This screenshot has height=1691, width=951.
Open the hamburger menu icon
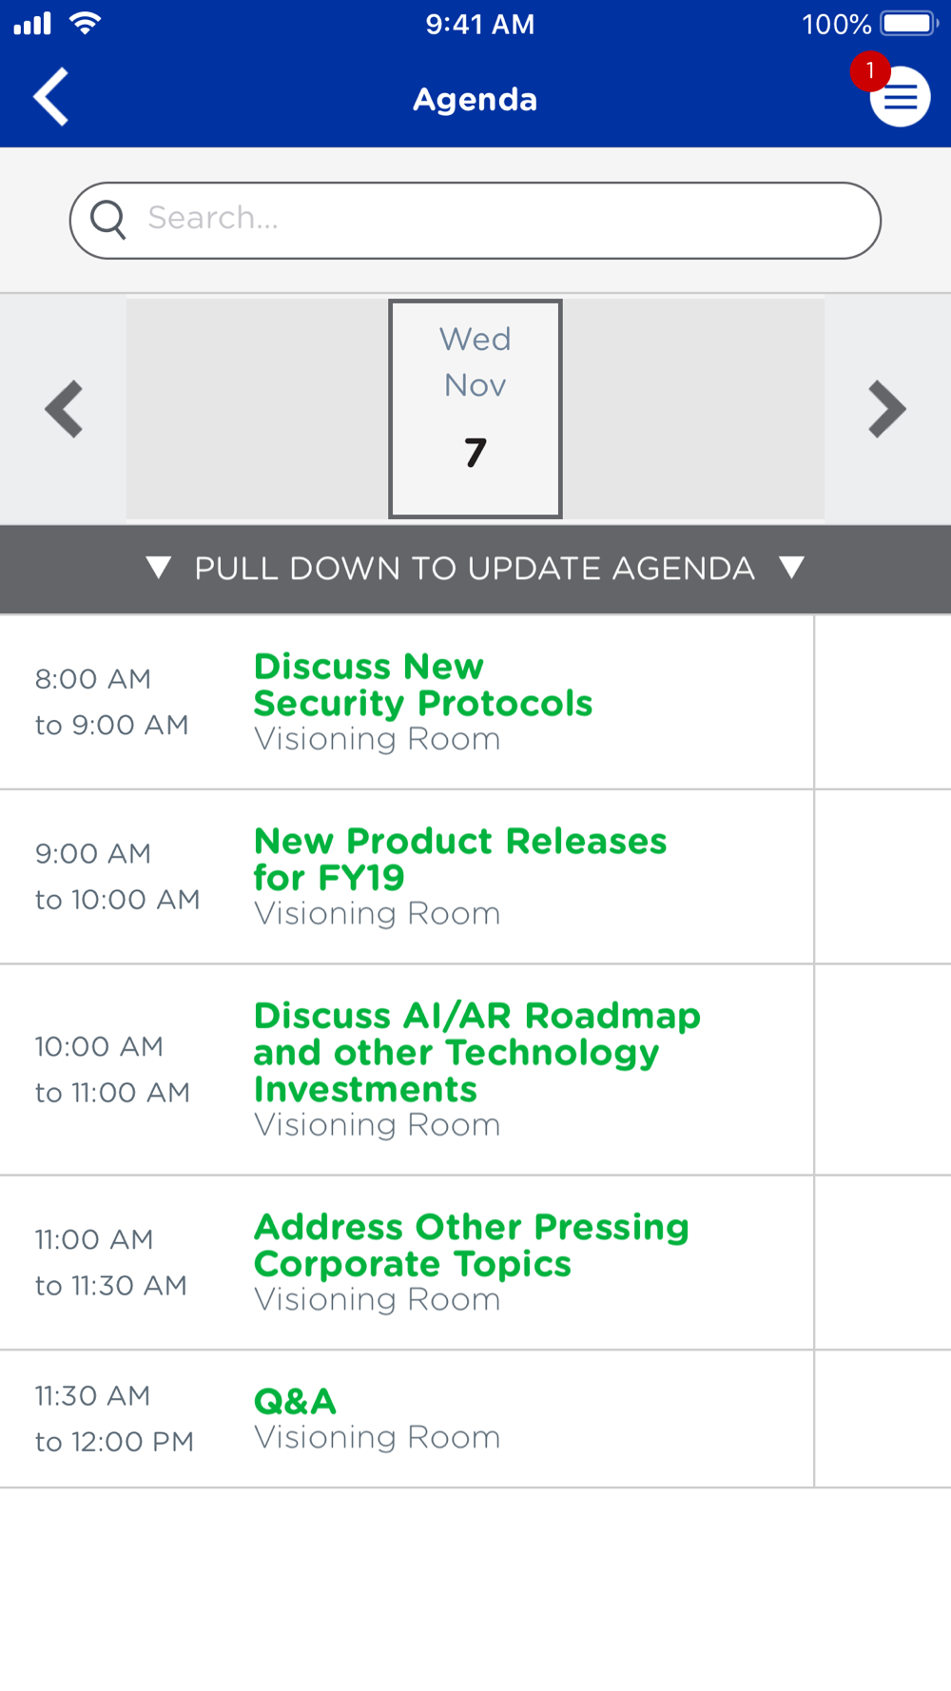(901, 97)
